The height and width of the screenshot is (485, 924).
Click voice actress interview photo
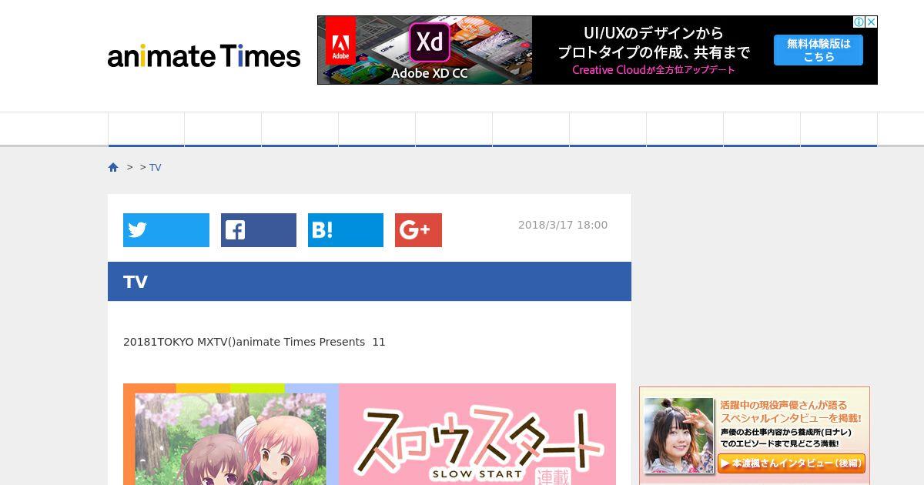(x=678, y=435)
